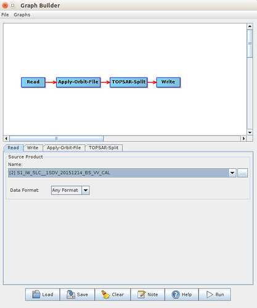Open the Graphs menu
The image size is (257, 308).
pyautogui.click(x=22, y=15)
